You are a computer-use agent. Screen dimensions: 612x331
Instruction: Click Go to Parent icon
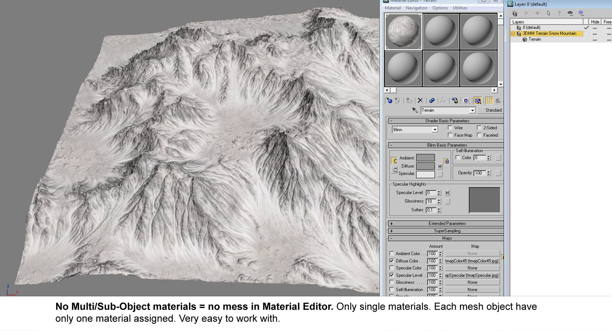point(498,101)
